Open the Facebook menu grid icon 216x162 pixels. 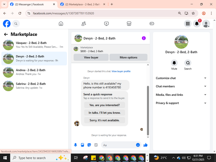(x=187, y=24)
